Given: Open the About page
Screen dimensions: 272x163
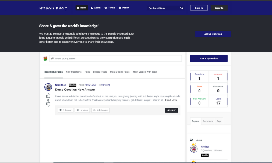Looking at the screenshot, I should click(95, 8).
